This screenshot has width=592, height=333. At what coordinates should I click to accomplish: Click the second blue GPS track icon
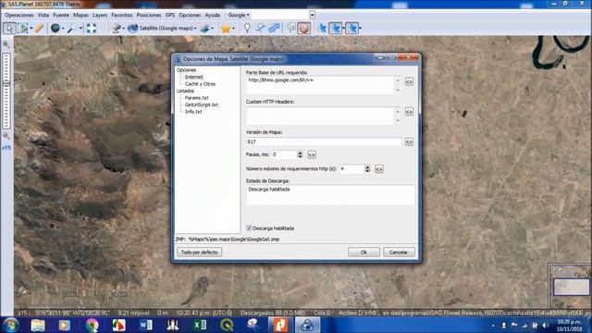pyautogui.click(x=336, y=29)
